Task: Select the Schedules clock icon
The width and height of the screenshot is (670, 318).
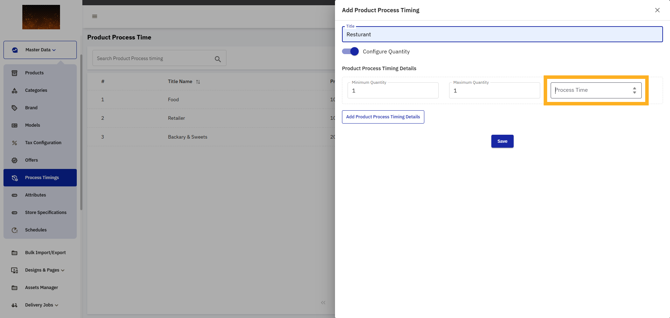Action: coord(14,230)
